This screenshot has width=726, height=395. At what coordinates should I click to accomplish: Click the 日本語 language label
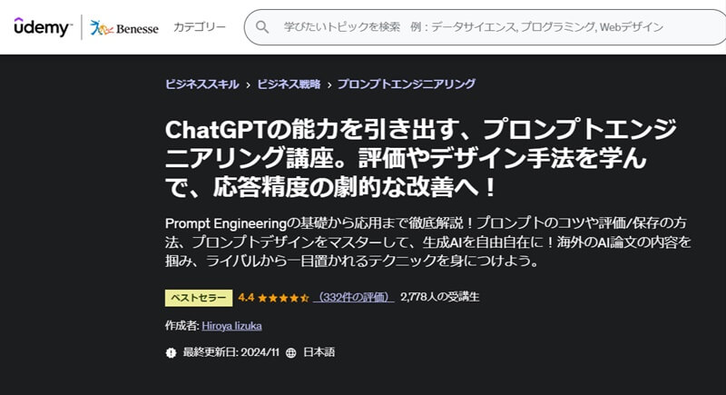coord(319,351)
